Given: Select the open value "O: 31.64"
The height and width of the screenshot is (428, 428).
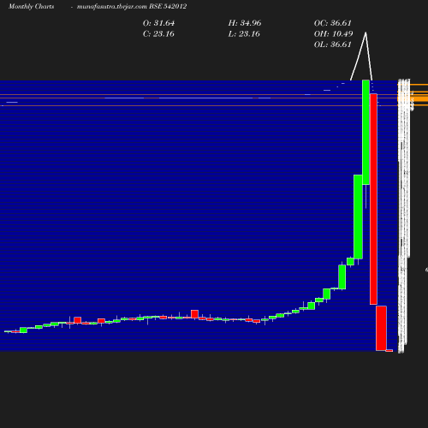Looking at the screenshot, I should coord(158,23).
